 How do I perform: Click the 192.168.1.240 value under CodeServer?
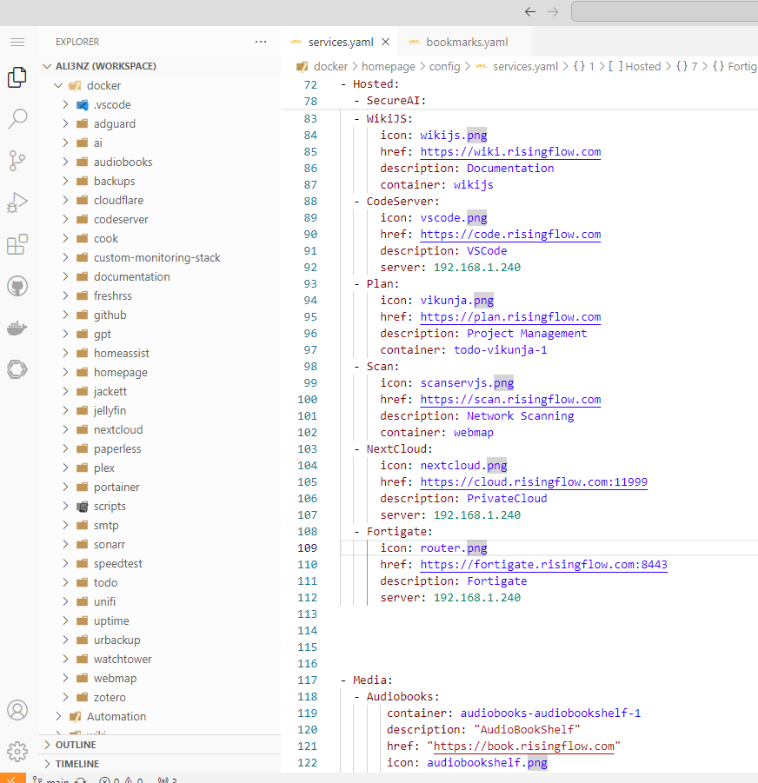coord(477,267)
